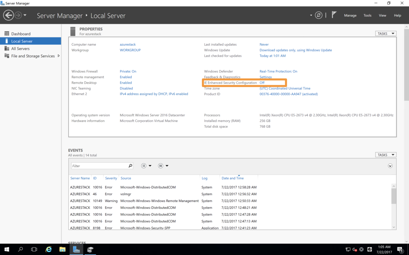This screenshot has height=255, width=409.
Task: Open the Action Center notification icon
Action: [400, 249]
